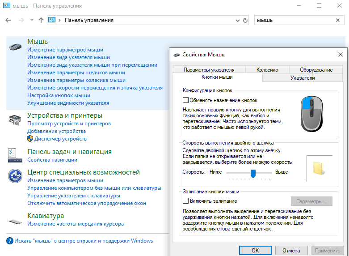
Task: Click the mouse icon in dialog title bar
Action: coord(177,55)
